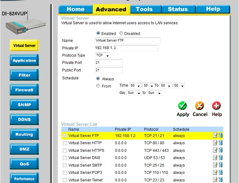Delete the Virtual Server HTTP entry
239x183 pixels.
[x=220, y=143]
